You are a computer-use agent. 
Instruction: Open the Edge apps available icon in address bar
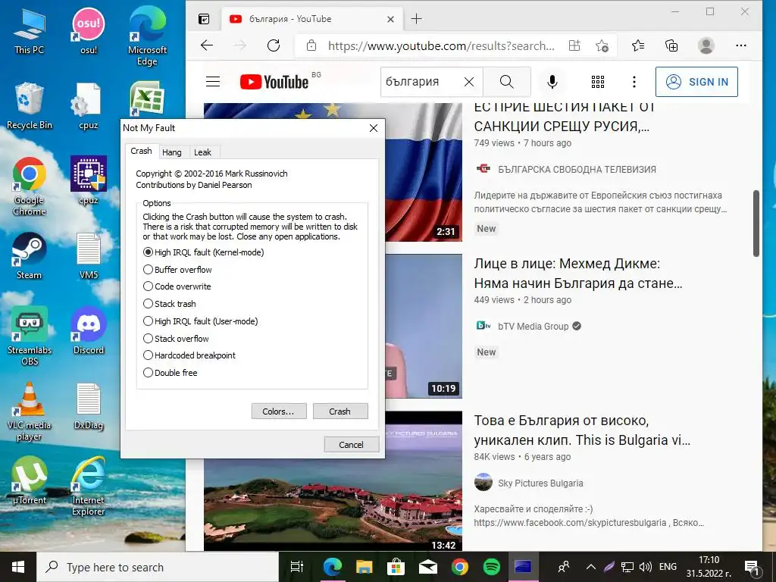574,45
